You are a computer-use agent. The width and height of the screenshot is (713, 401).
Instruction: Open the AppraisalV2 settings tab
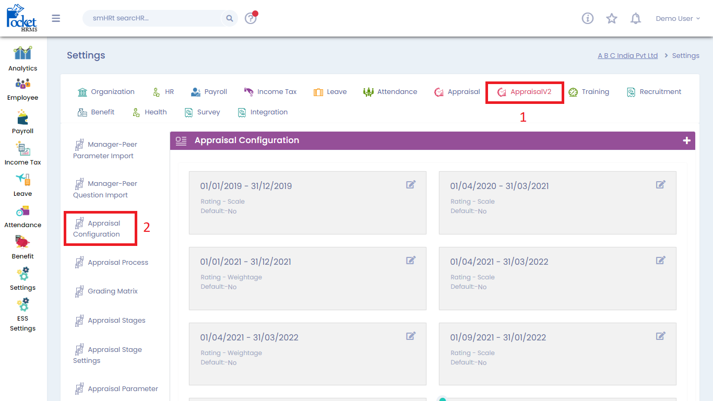pyautogui.click(x=525, y=92)
